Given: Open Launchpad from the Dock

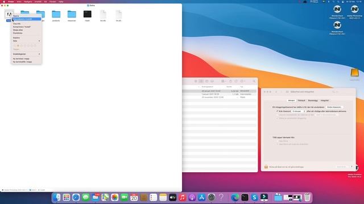Looking at the screenshot, I should pyautogui.click(x=66, y=197).
